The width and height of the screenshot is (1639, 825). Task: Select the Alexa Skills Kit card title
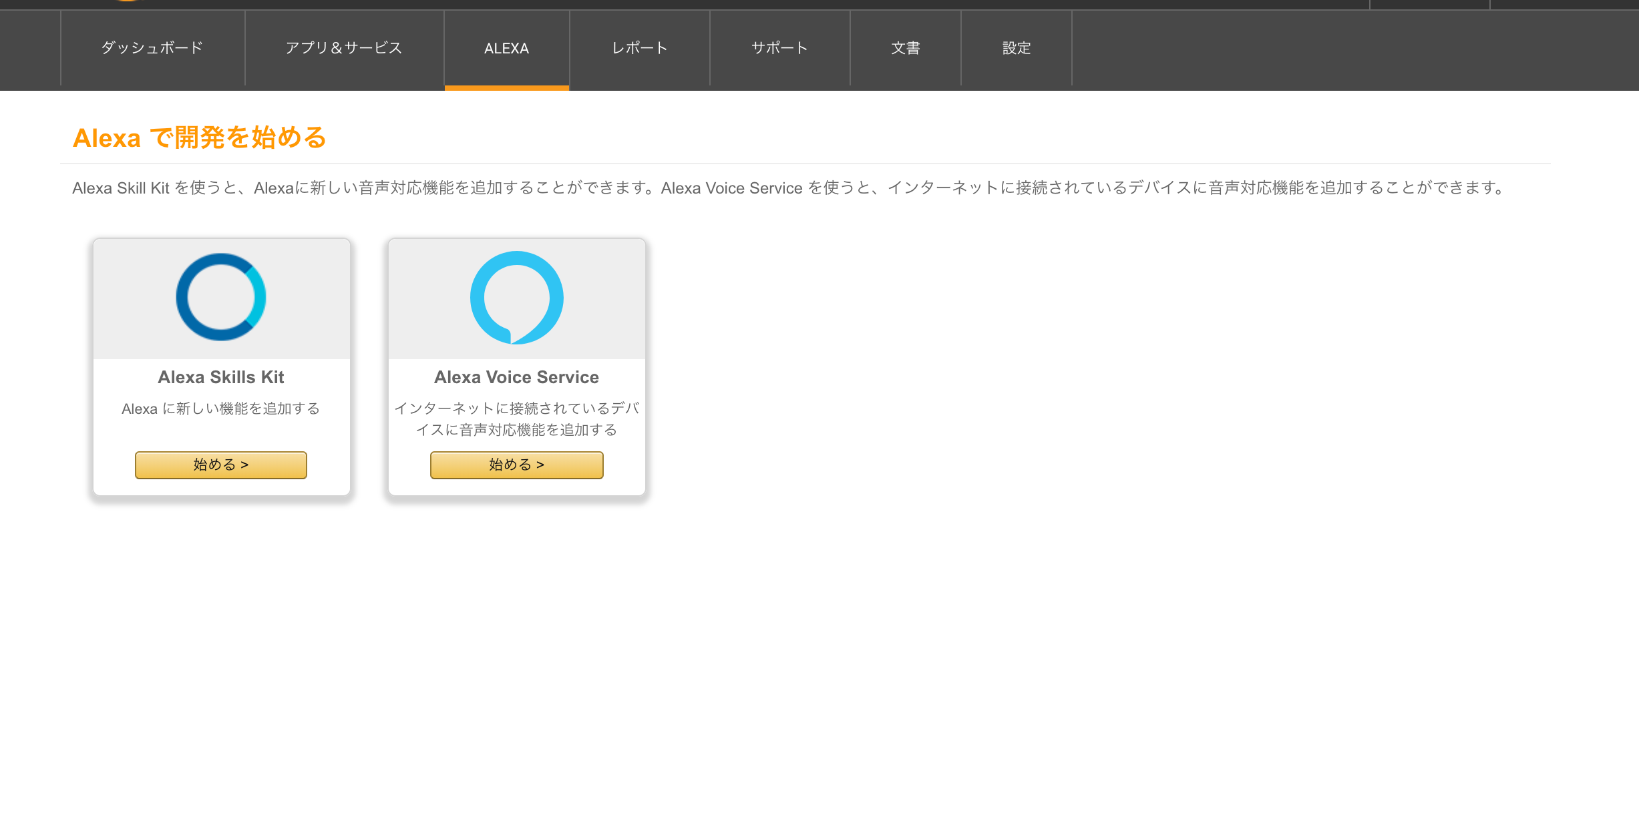(221, 377)
